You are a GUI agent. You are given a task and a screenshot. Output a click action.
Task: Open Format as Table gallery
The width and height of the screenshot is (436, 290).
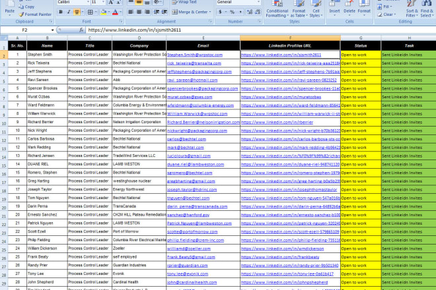(299, 9)
